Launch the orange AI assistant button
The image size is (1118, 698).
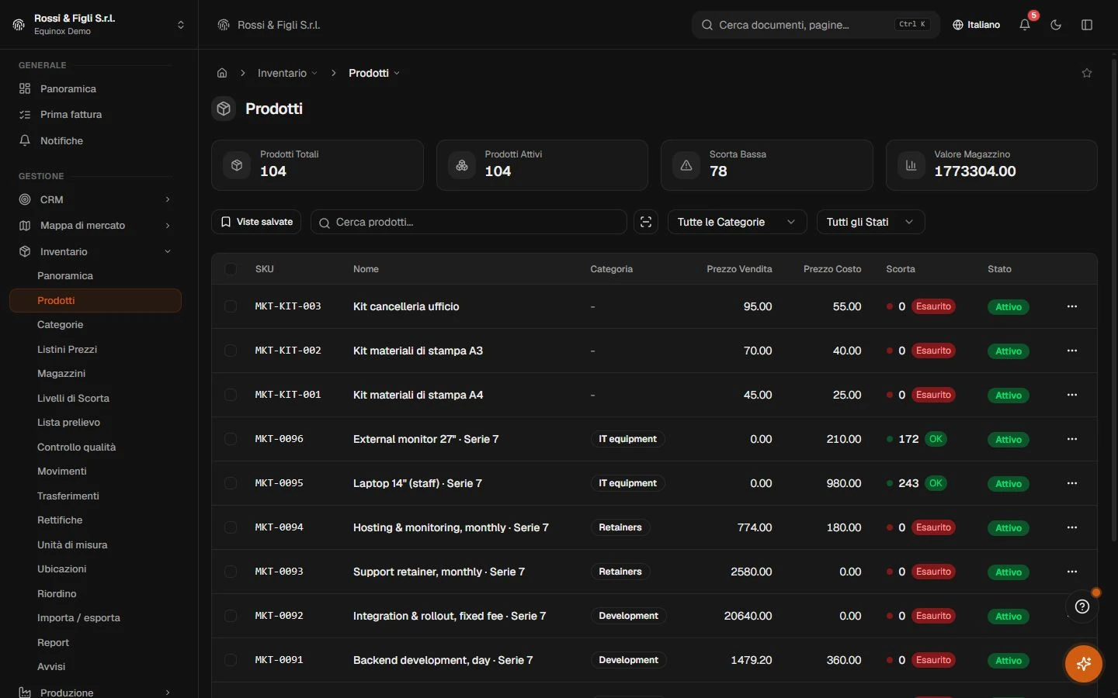coord(1084,664)
